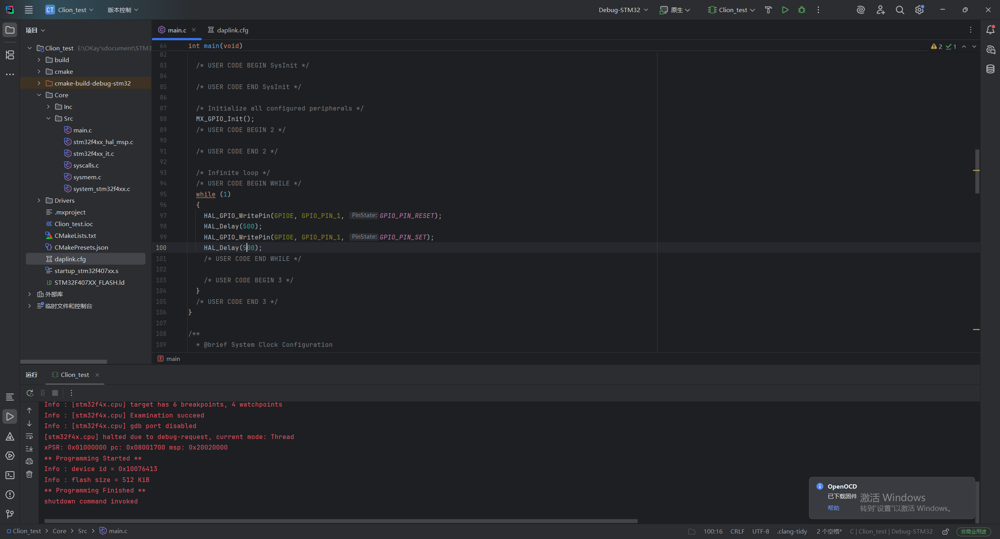Open IDE settings gear
1000x539 pixels.
point(919,10)
